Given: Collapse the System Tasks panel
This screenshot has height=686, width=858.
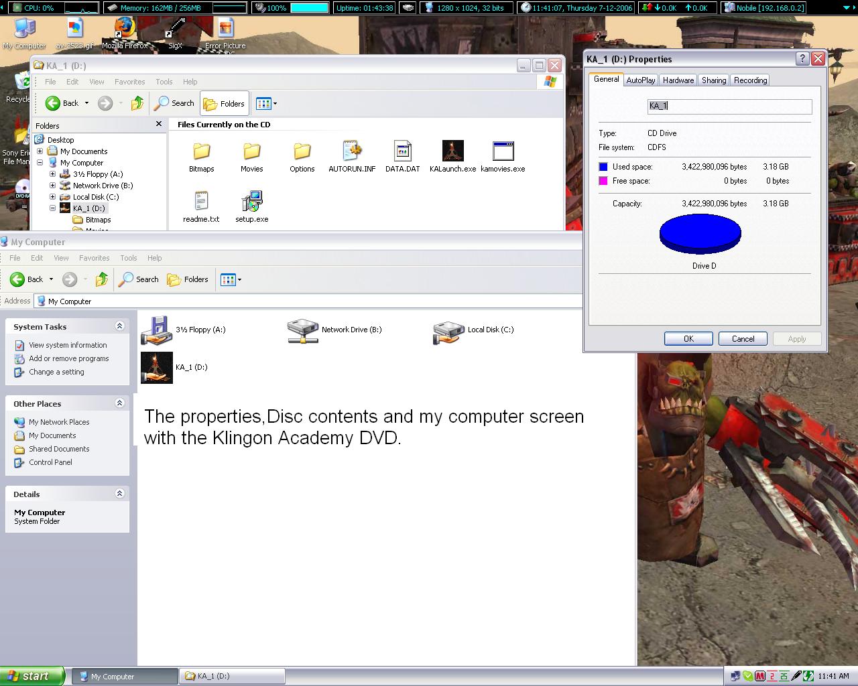Looking at the screenshot, I should tap(119, 326).
